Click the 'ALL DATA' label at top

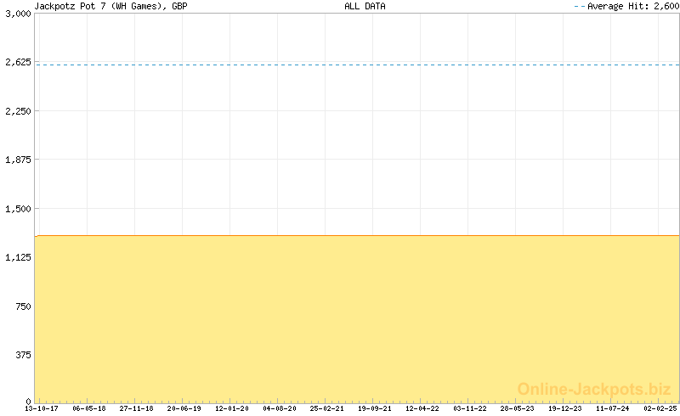pos(365,6)
